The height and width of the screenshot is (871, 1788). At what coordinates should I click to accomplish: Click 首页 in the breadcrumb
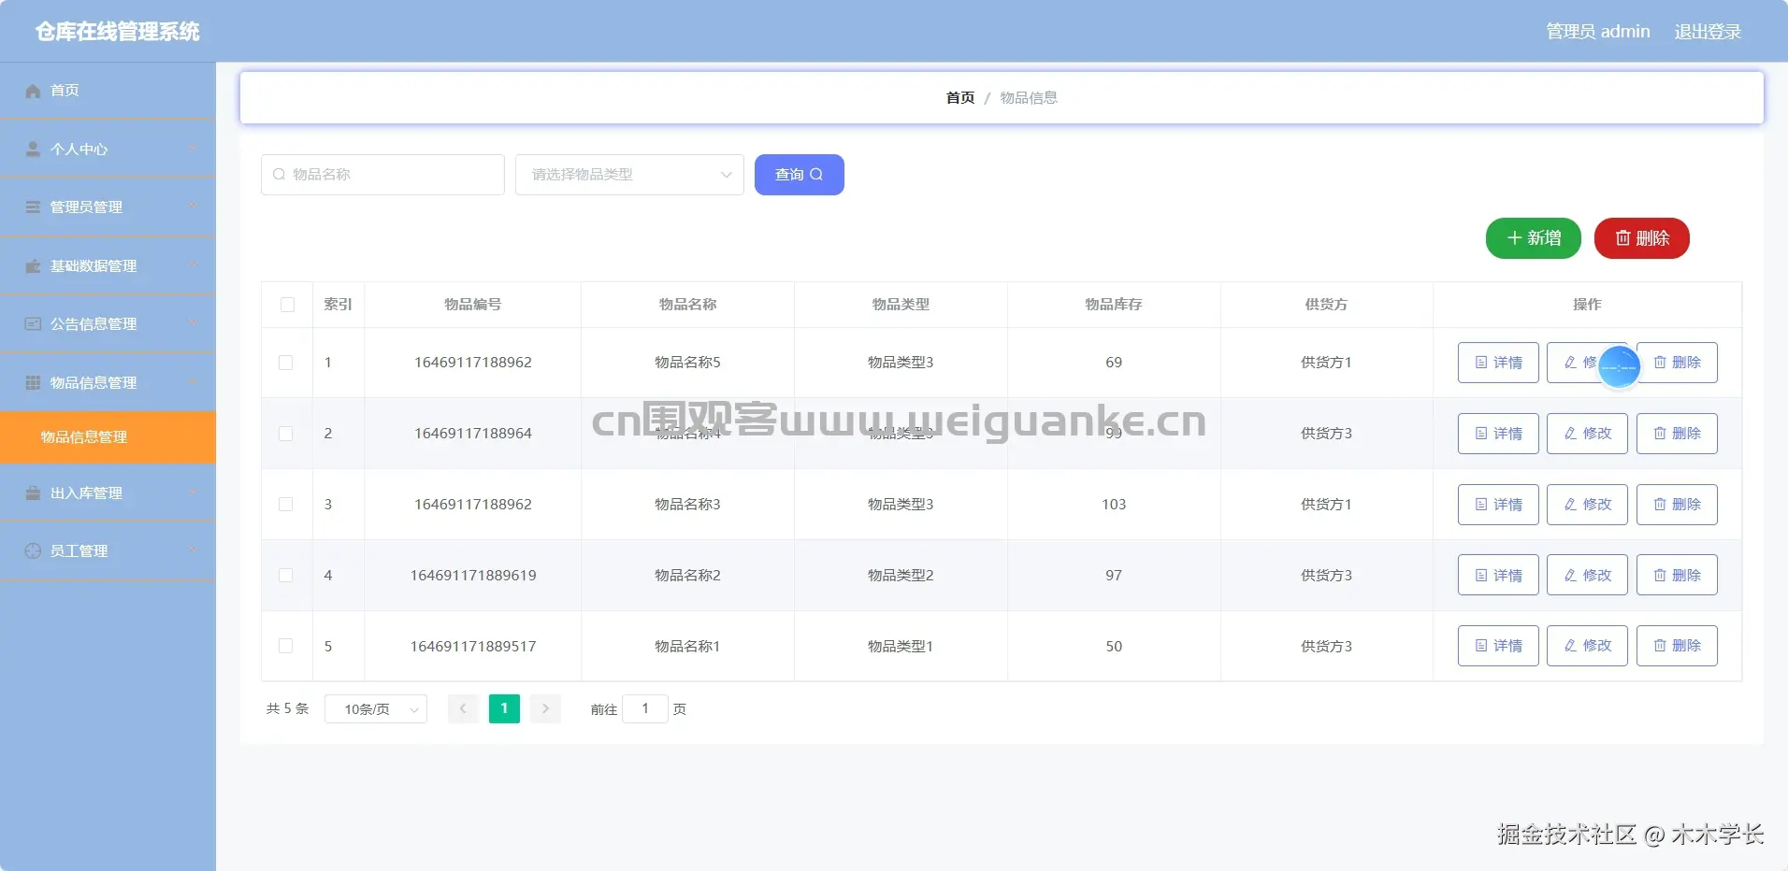tap(960, 98)
